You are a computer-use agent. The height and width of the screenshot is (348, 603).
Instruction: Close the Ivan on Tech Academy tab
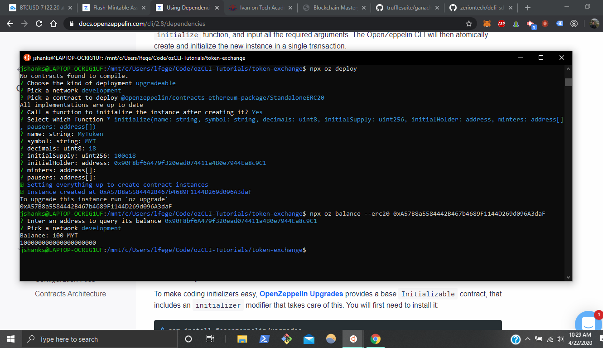290,8
